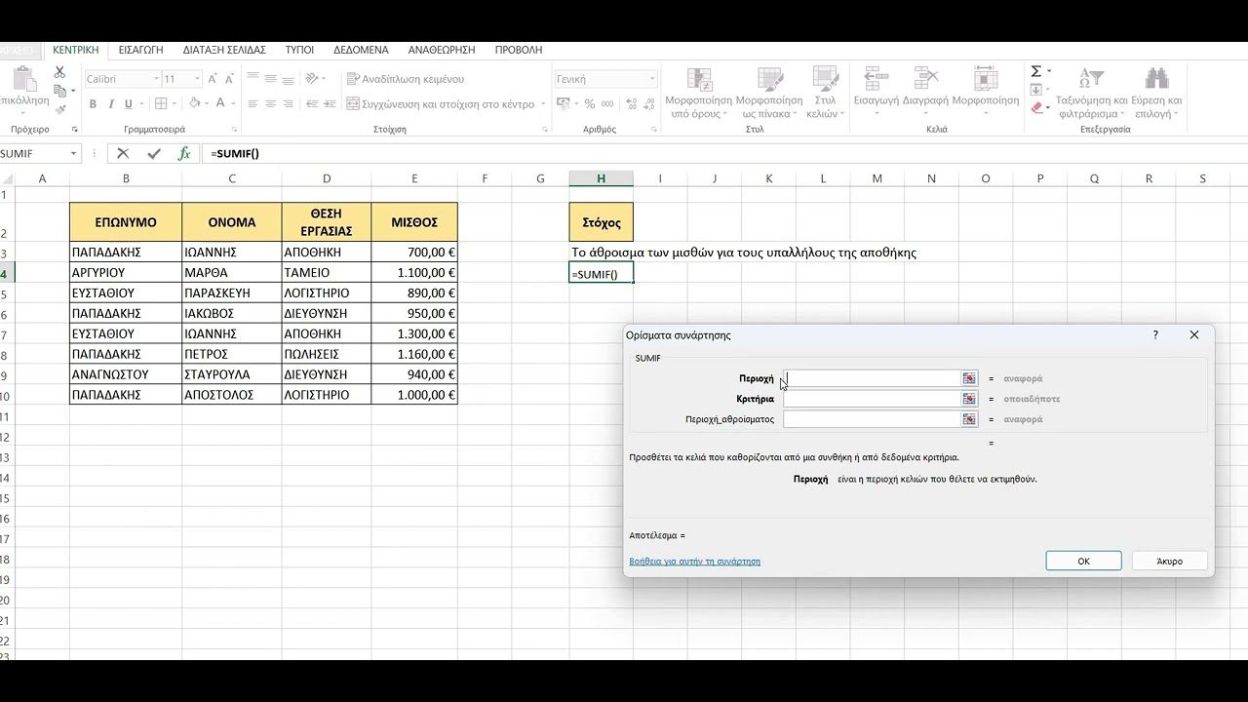
Task: Switch to the ΑΝΑΘΕΩΡΗΣΗ tab
Action: pos(442,50)
